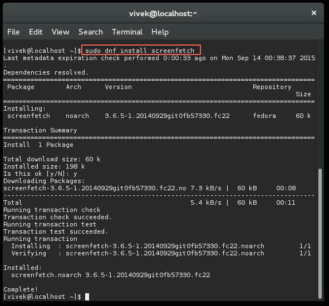Click the 'Transaction Summary' heading text
Screen dimensions: 329x306
click(x=40, y=130)
